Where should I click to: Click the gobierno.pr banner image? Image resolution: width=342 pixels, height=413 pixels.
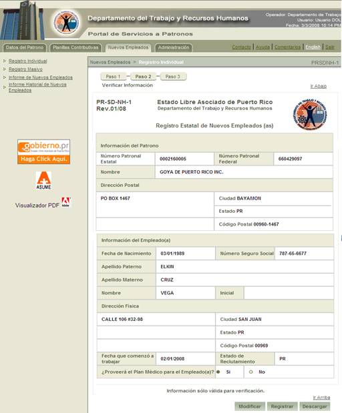pyautogui.click(x=44, y=151)
